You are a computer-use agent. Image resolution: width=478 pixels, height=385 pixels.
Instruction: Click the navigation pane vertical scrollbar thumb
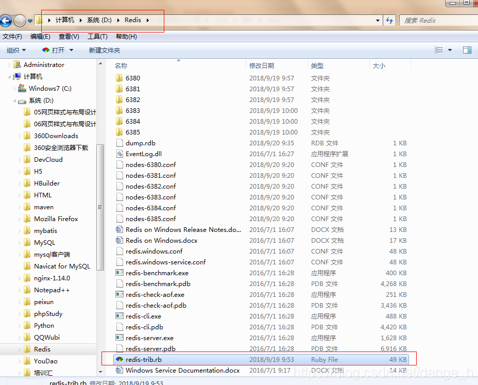coord(100,208)
